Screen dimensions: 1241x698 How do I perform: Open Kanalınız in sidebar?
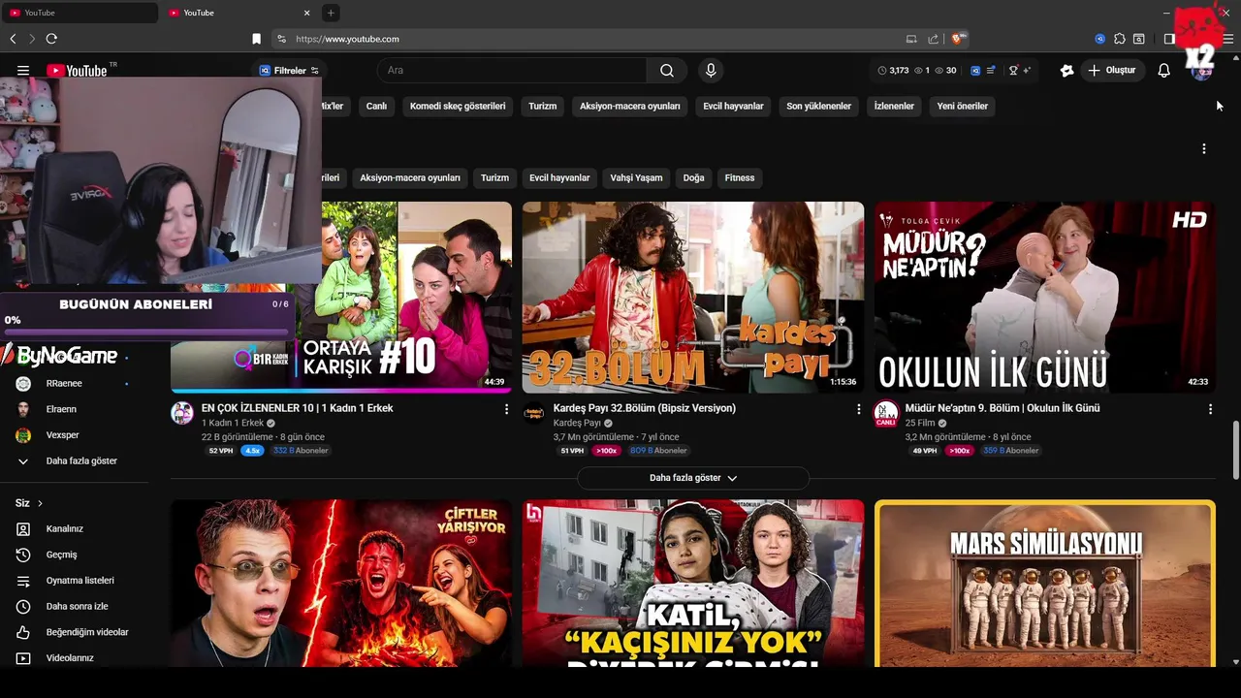(x=75, y=529)
